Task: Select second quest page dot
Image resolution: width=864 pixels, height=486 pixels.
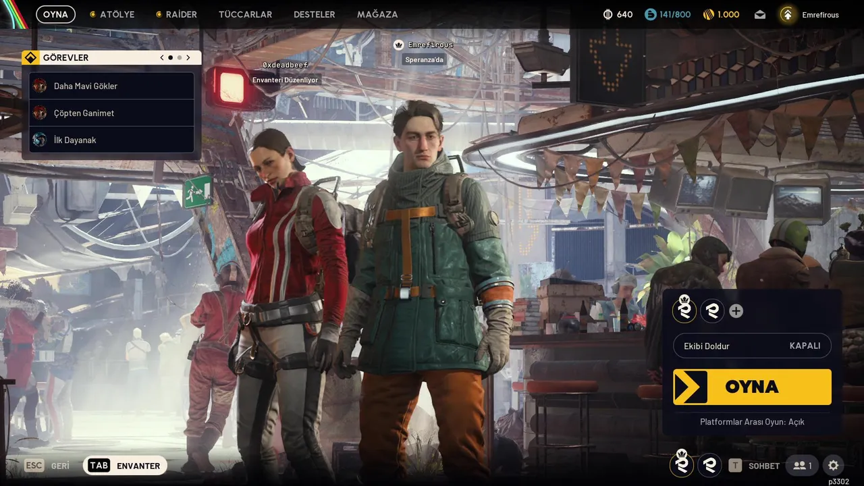Action: point(180,57)
